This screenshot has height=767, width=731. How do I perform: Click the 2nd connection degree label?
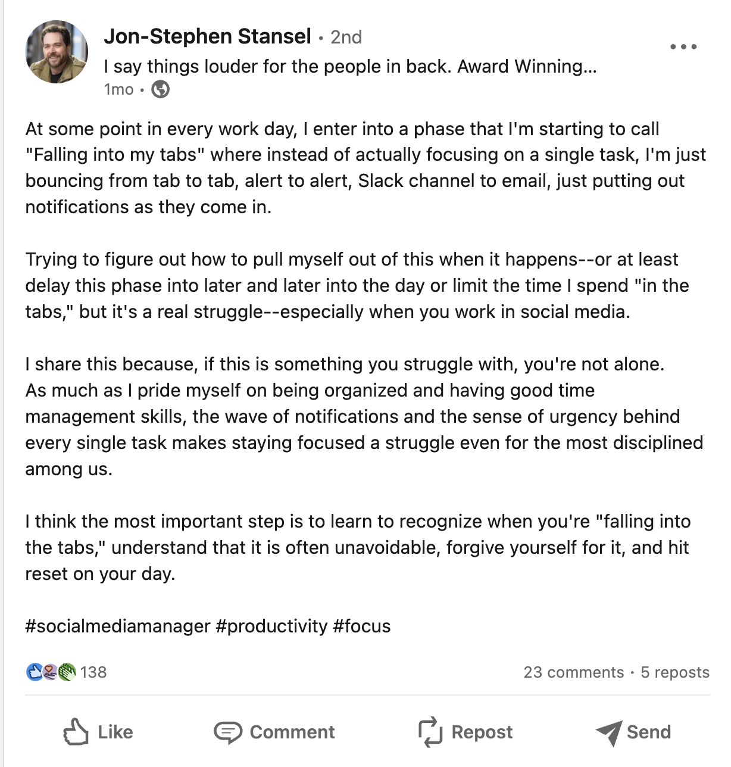[346, 37]
